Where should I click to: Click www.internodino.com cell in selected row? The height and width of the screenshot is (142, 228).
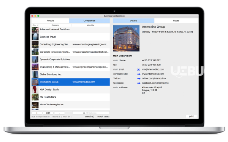pos(84,82)
